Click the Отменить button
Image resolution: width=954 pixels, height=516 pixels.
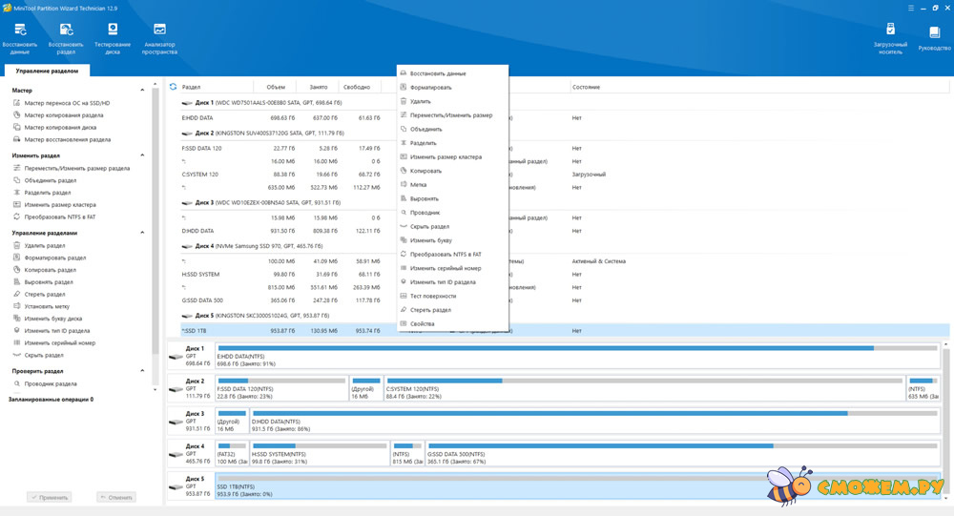[x=116, y=497]
